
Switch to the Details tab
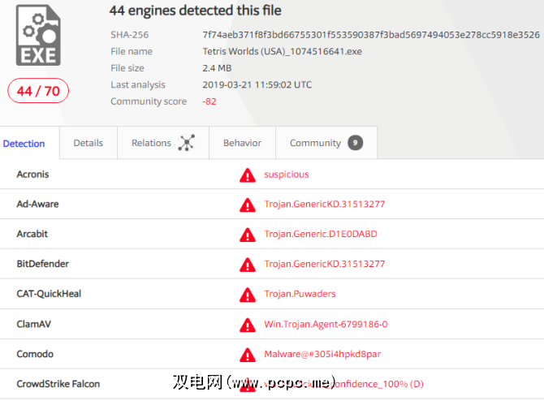click(x=89, y=143)
